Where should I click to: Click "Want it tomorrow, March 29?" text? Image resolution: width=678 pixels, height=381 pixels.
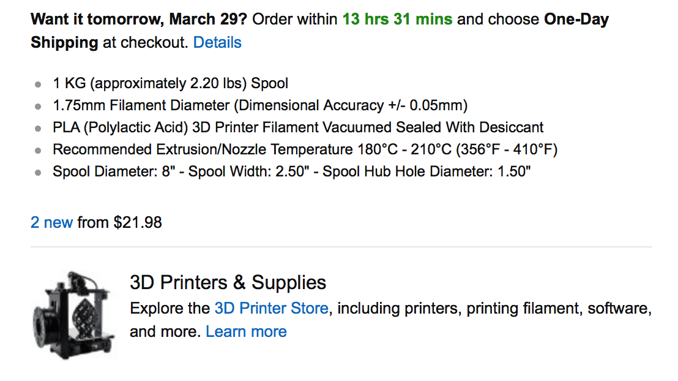pos(139,19)
